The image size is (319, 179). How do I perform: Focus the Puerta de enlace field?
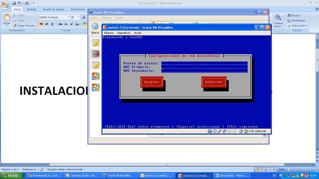(204, 63)
